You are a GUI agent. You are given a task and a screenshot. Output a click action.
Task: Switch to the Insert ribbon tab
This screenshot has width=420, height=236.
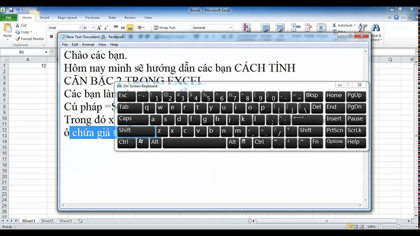[44, 18]
